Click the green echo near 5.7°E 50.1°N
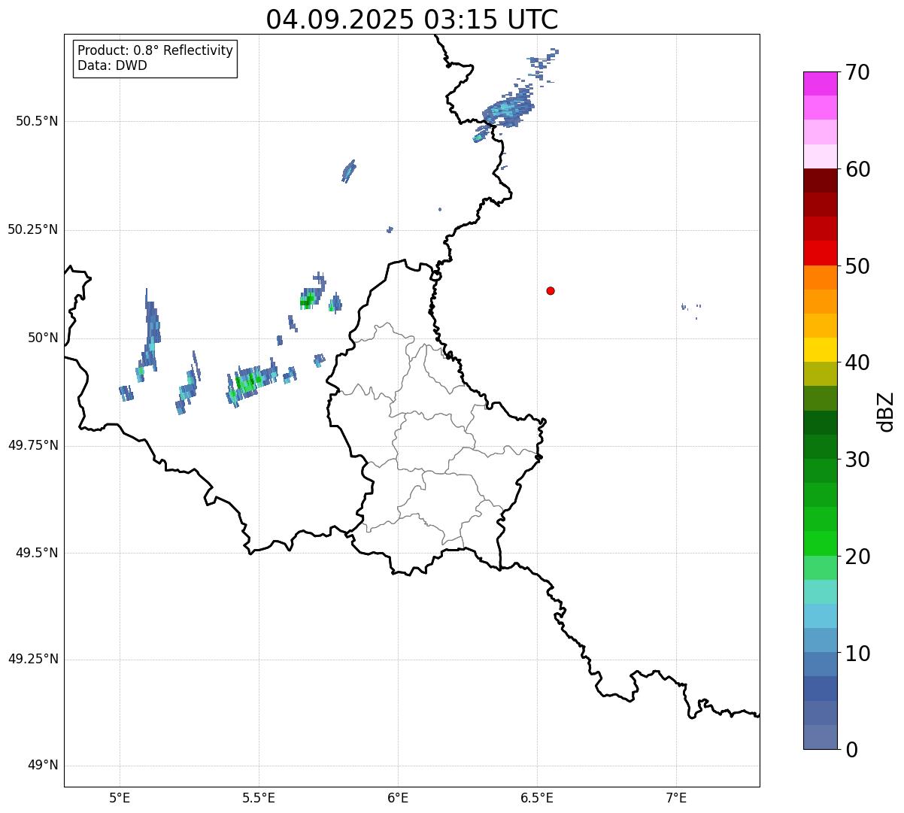Screen dimensions: 904x813 pyautogui.click(x=310, y=299)
